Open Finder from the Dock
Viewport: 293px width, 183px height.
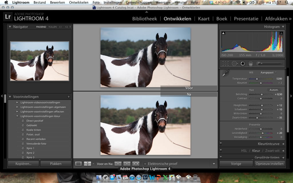(99, 177)
